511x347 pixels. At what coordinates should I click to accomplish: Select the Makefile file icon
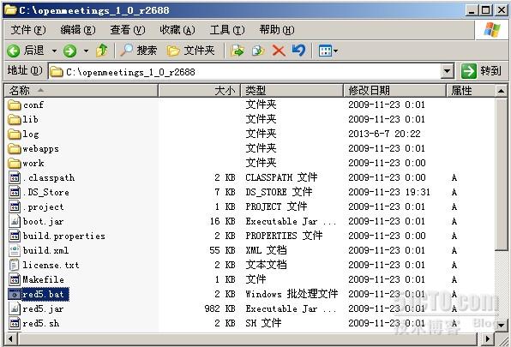point(15,279)
